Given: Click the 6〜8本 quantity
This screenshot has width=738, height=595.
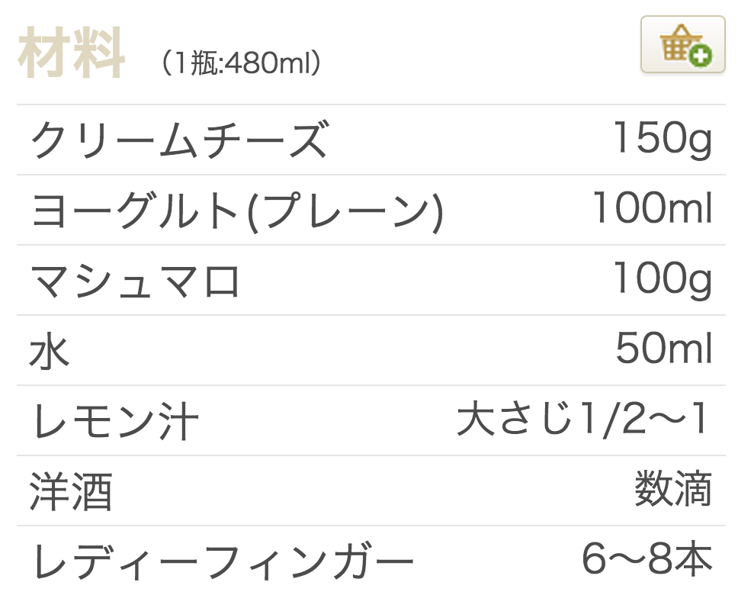Looking at the screenshot, I should [647, 560].
